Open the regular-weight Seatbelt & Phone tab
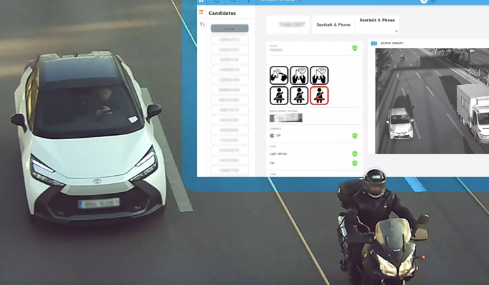489x285 pixels. [333, 24]
